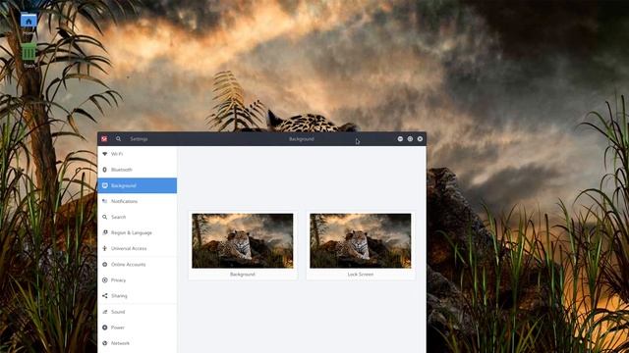Open Online Accounts settings
629x353 pixels.
click(138, 265)
